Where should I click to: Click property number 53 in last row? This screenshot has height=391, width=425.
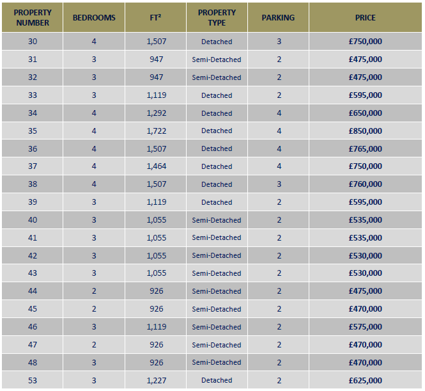[x=33, y=381]
